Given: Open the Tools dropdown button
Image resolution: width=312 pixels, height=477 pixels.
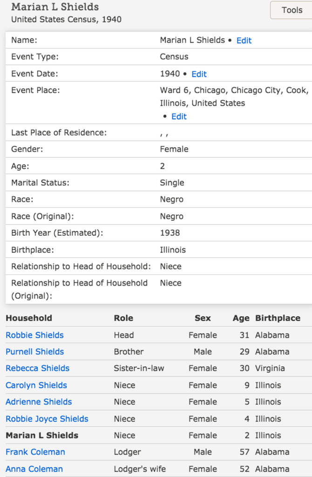Looking at the screenshot, I should pos(292,10).
